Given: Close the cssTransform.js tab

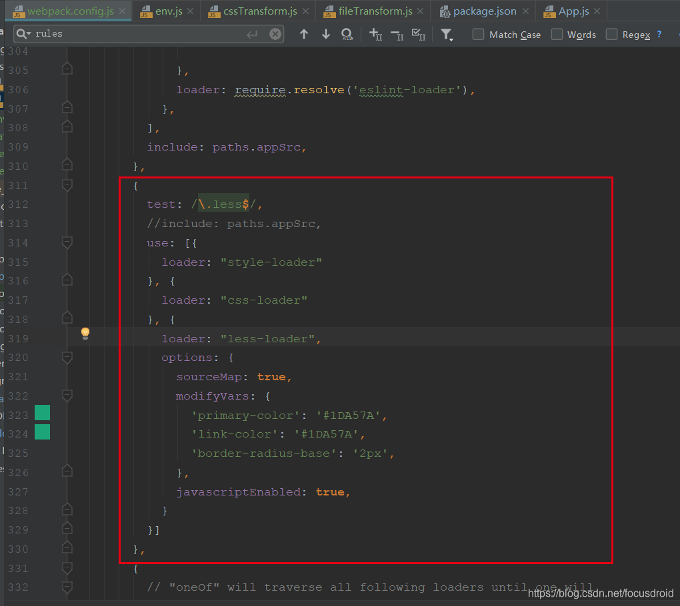Looking at the screenshot, I should point(306,11).
